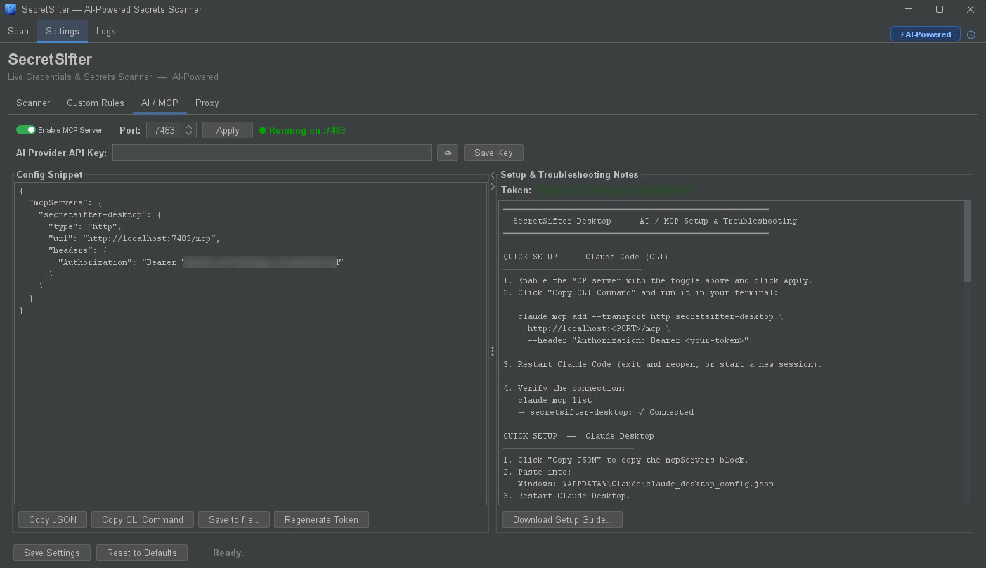Click the info icon next to AI-Powered
This screenshot has width=986, height=568.
click(x=971, y=34)
